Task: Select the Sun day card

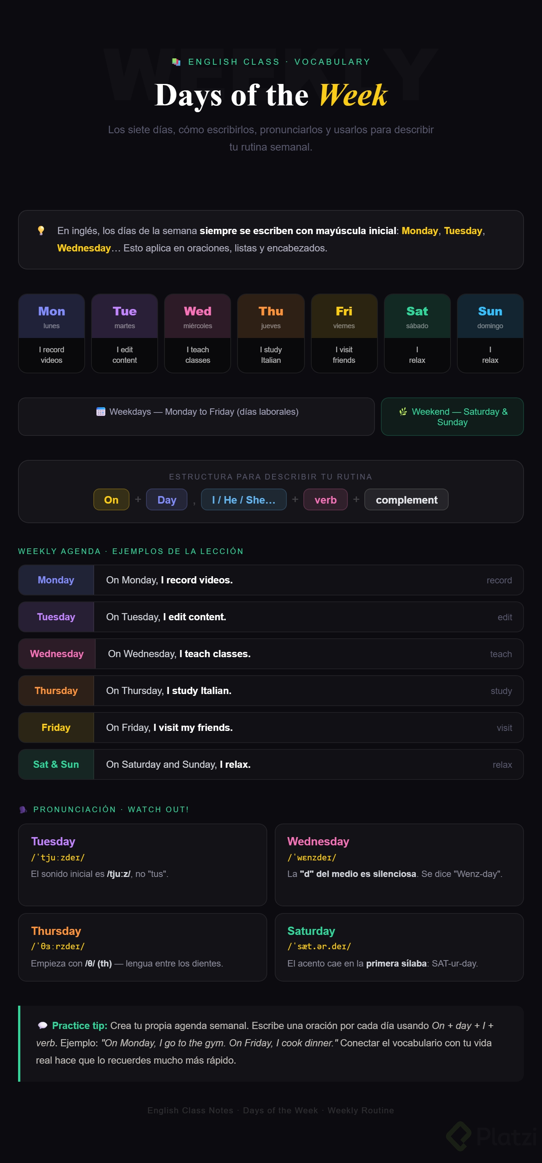Action: (490, 333)
